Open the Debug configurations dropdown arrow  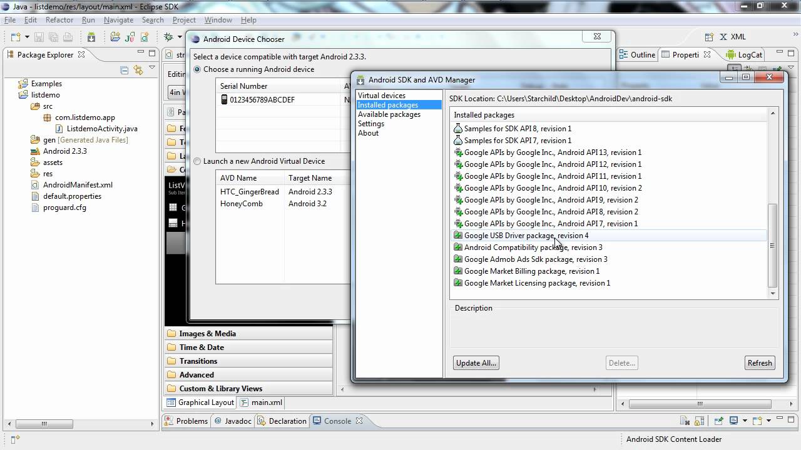(180, 37)
